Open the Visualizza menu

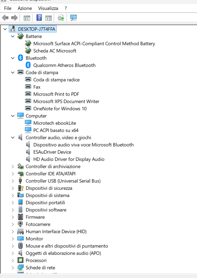(48, 8)
